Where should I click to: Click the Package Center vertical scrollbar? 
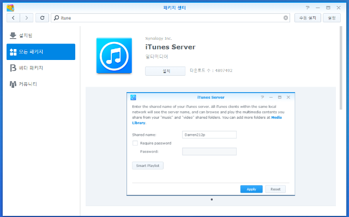pyautogui.click(x=341, y=68)
